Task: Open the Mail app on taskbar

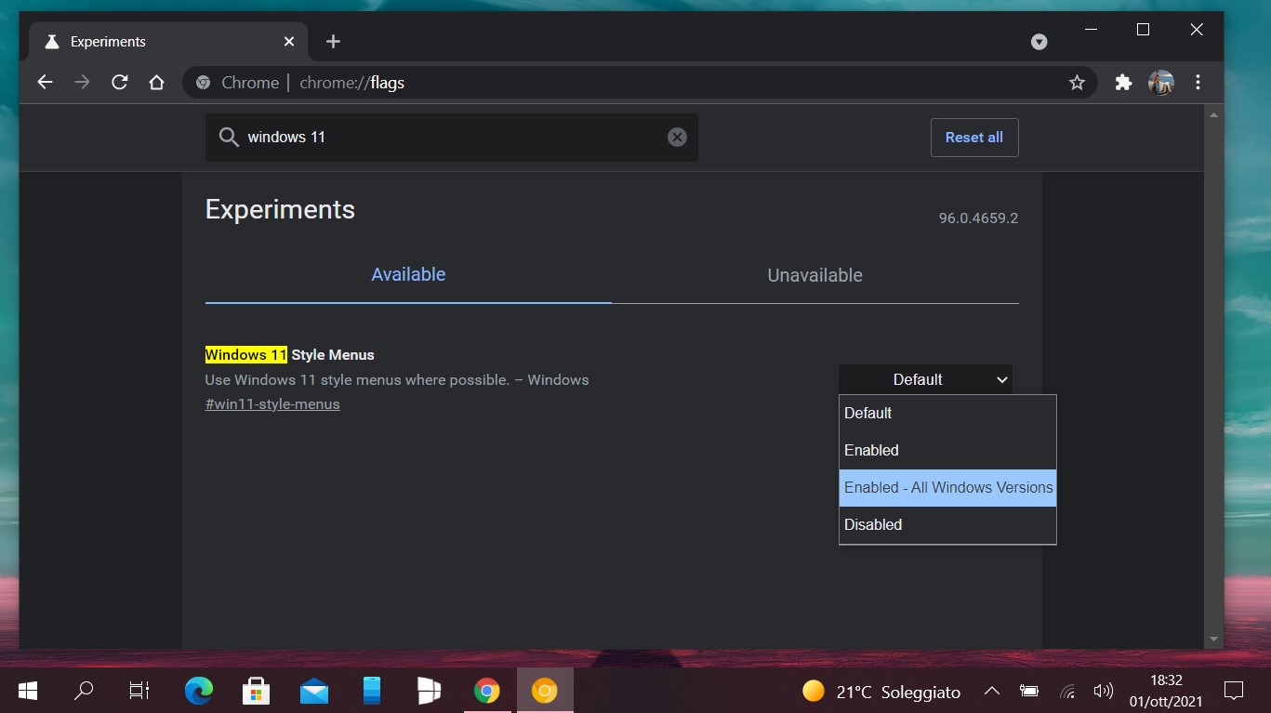Action: [314, 691]
